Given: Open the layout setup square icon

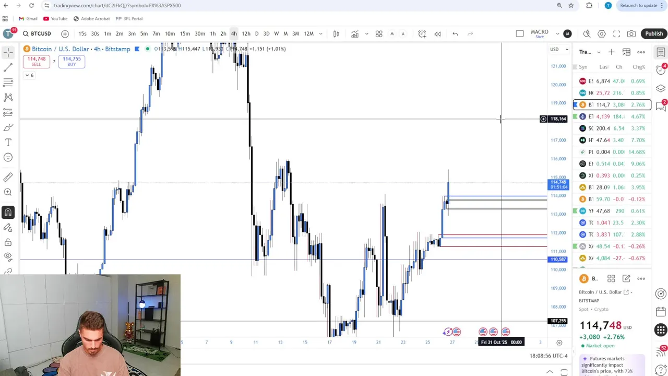Looking at the screenshot, I should tap(520, 34).
